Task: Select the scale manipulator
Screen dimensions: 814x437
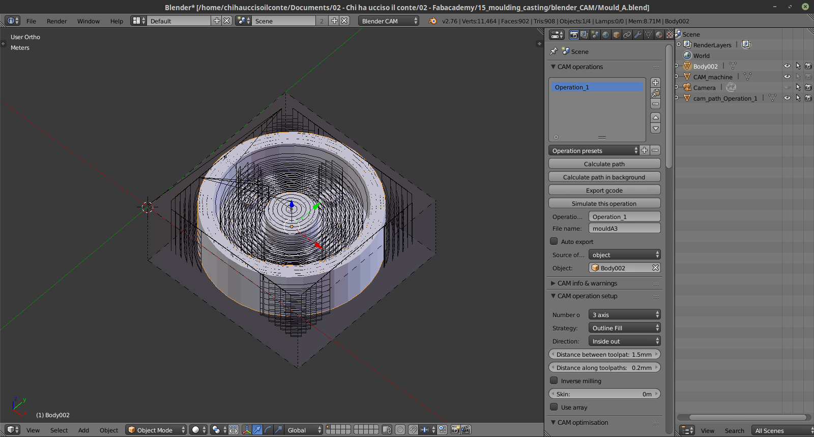Action: click(279, 430)
